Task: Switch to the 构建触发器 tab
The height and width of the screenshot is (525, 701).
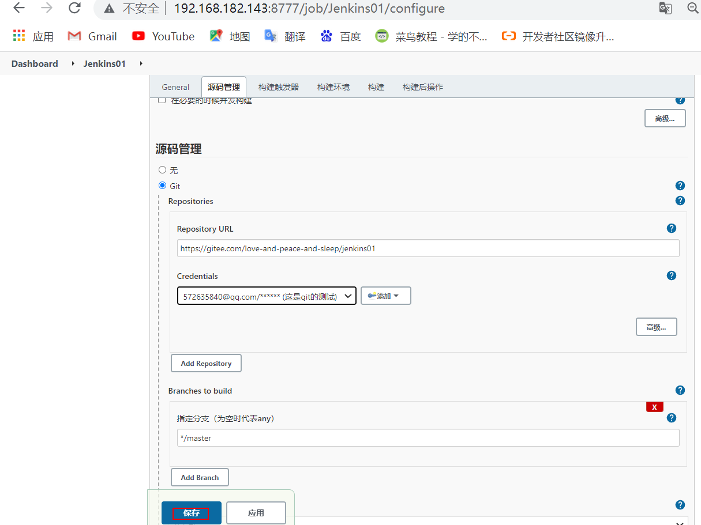Action: pyautogui.click(x=278, y=87)
